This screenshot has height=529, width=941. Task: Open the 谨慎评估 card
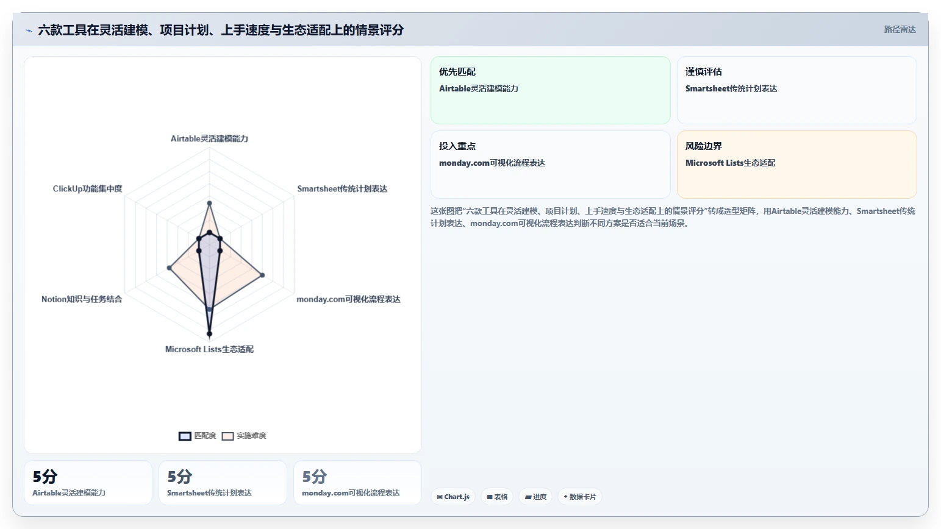pyautogui.click(x=797, y=90)
